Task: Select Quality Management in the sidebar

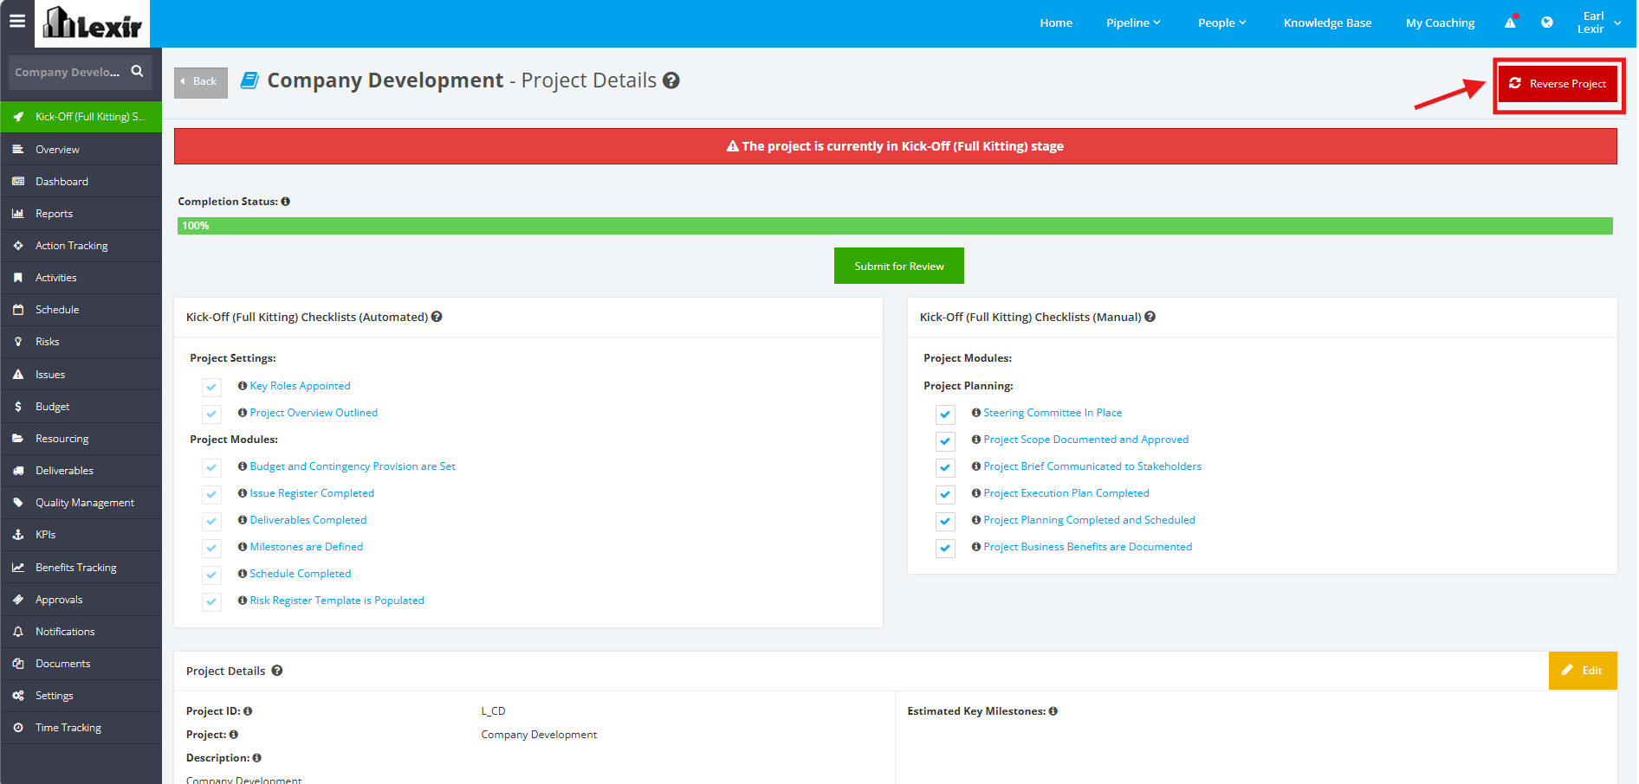Action: pos(81,503)
